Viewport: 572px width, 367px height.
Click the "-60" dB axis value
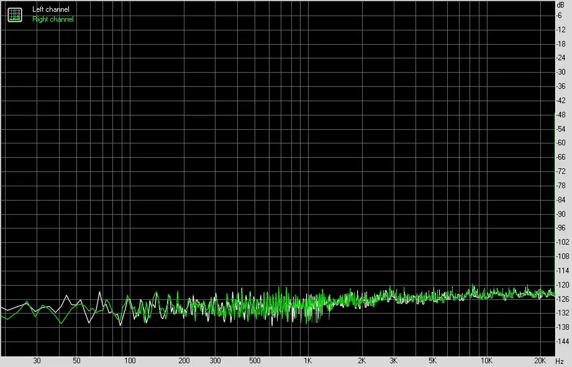(x=561, y=143)
